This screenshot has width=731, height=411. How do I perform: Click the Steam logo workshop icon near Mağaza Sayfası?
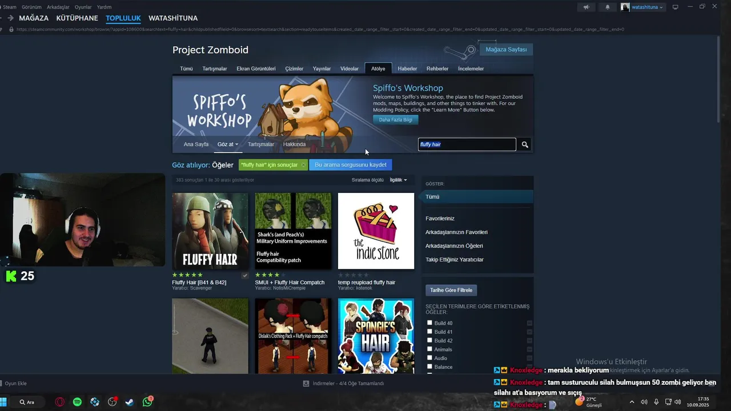point(460,51)
